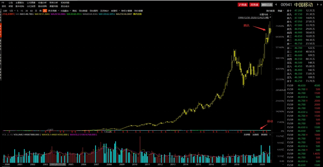Click the date range 1999/12/30-2020/12/4 link
Image resolution: width=323 pixels, height=167 pixels.
(x=253, y=18)
